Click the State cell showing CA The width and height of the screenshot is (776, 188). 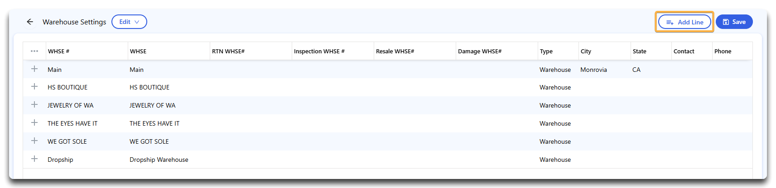click(636, 70)
